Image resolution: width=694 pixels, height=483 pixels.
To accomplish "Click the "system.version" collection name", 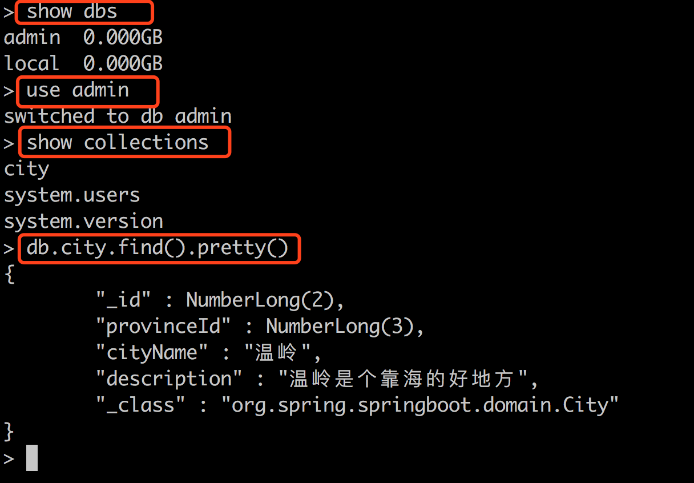I will coord(83,222).
